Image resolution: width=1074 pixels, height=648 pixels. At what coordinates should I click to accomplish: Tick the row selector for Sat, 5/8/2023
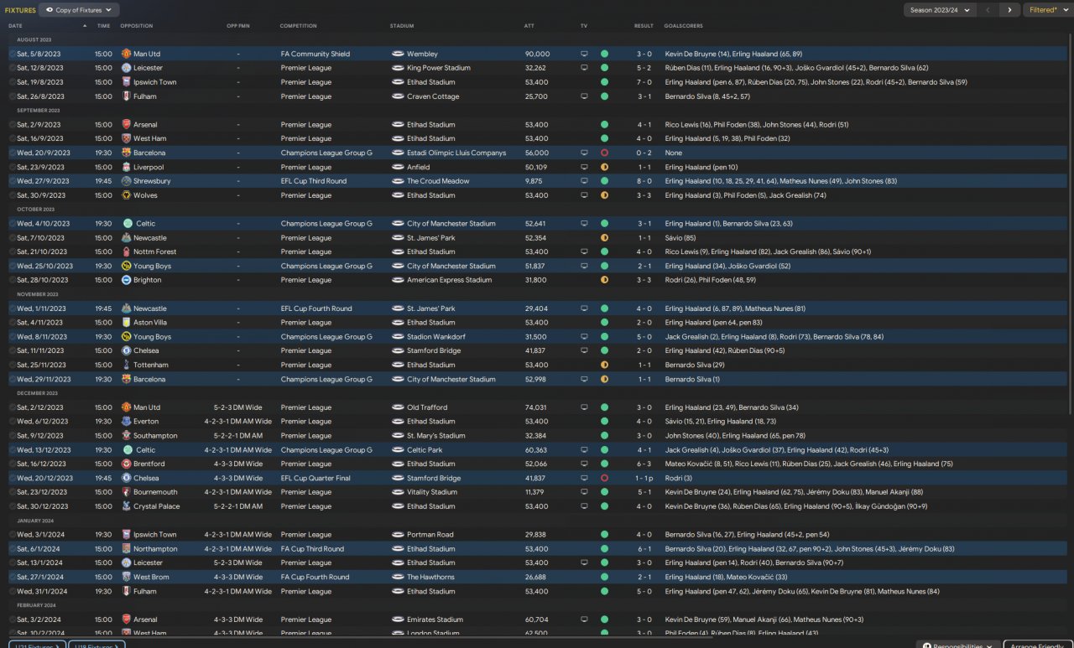(x=13, y=54)
